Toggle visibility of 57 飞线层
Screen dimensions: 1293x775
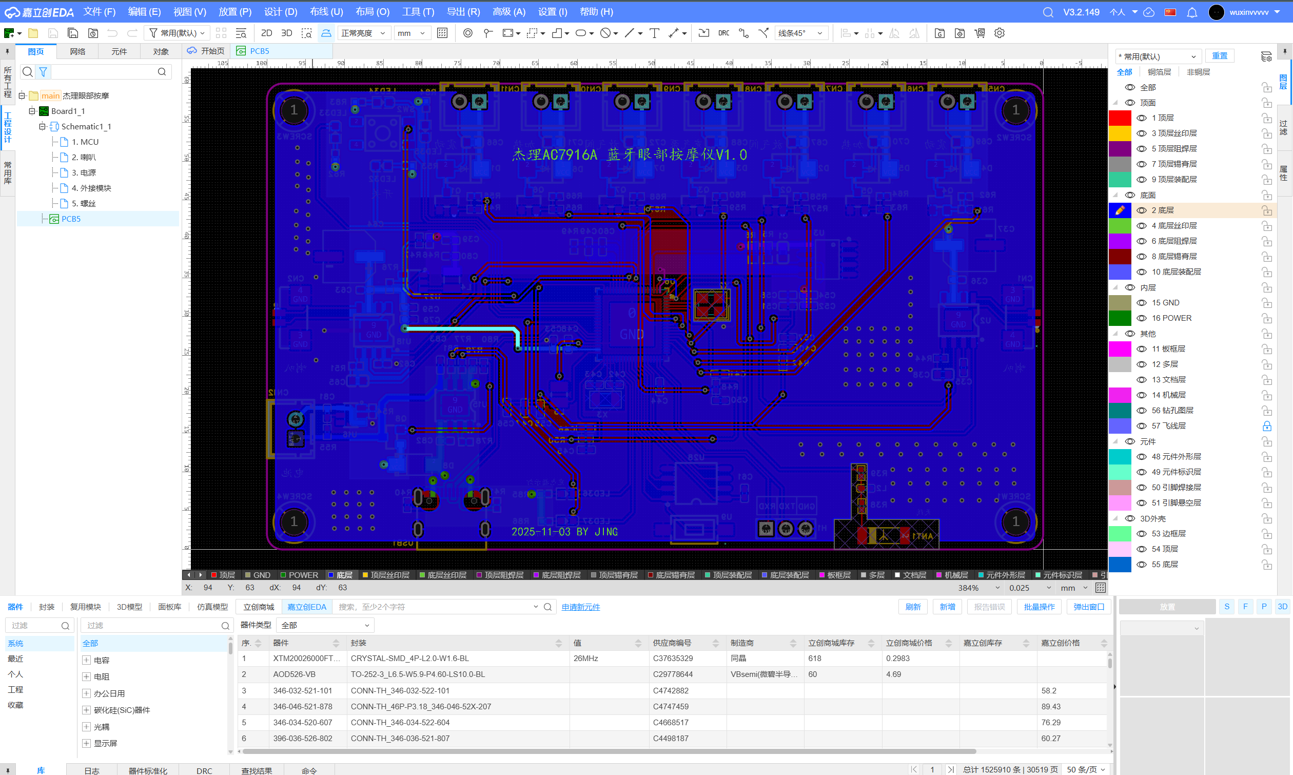point(1142,425)
